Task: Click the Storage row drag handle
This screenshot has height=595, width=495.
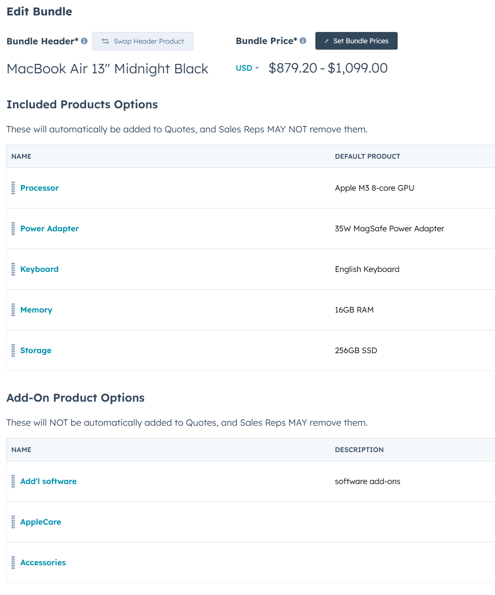Action: tap(13, 351)
